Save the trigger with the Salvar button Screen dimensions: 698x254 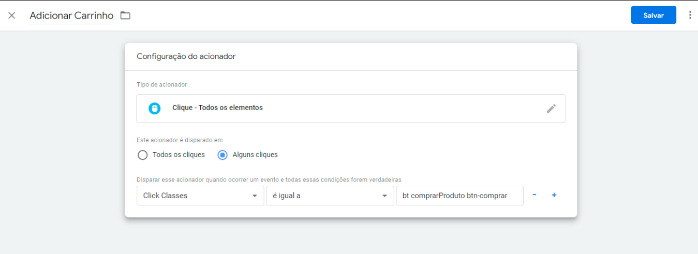[654, 15]
